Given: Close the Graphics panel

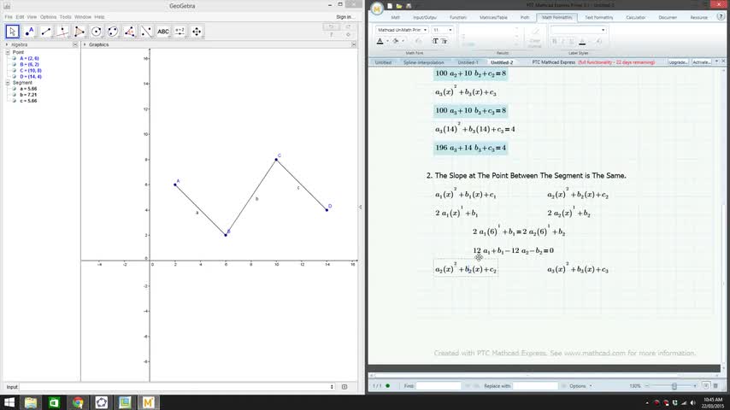Looking at the screenshot, I should pos(354,44).
